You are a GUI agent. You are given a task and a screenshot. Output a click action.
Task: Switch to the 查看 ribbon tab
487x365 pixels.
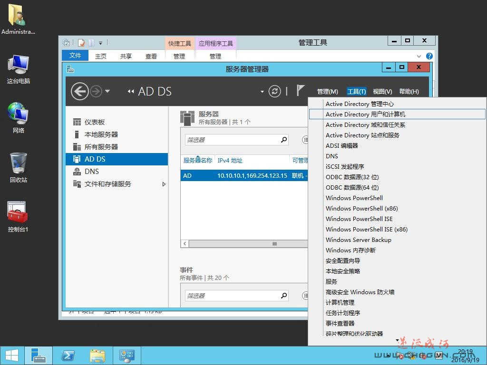(x=151, y=56)
